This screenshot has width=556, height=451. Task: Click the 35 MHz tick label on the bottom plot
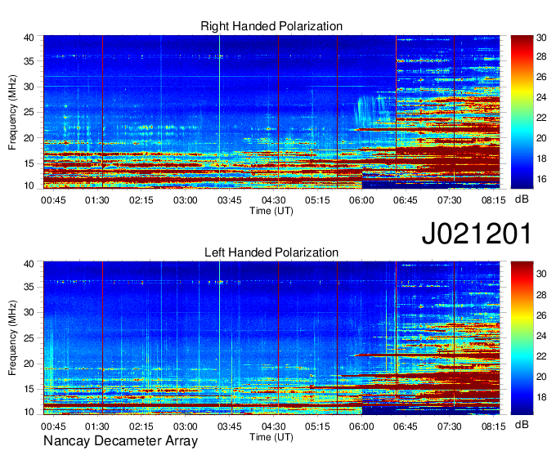pos(29,287)
